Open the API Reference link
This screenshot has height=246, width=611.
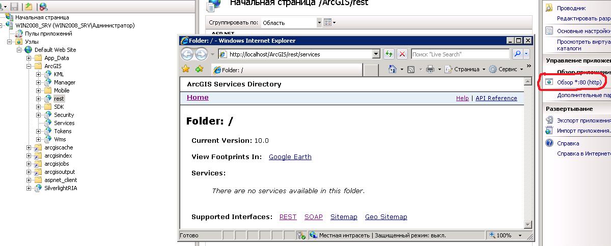coord(496,98)
